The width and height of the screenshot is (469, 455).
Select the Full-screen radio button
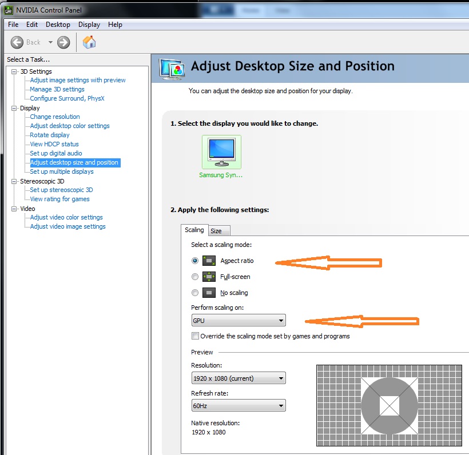(x=195, y=277)
